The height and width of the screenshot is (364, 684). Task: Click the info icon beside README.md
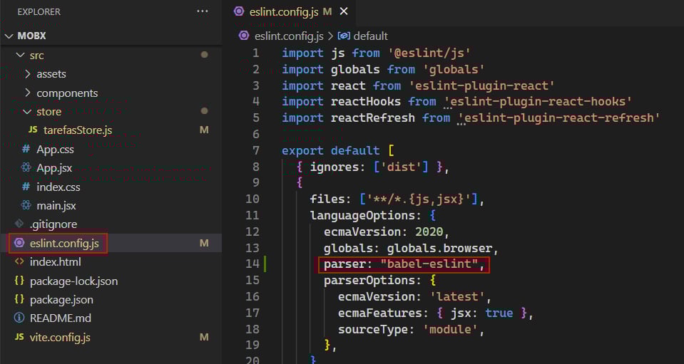point(19,318)
